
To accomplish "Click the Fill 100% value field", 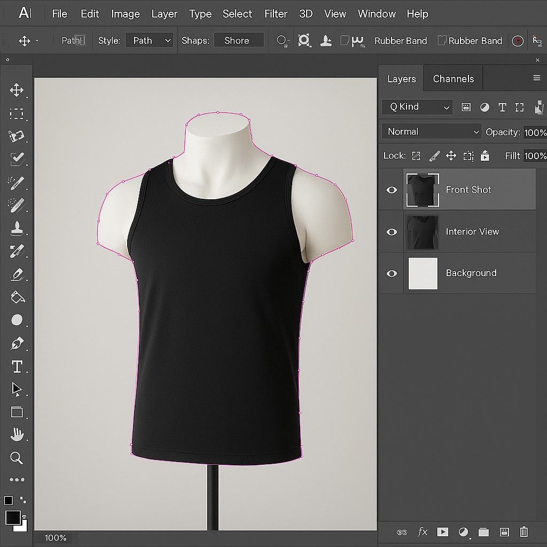I will coord(535,155).
